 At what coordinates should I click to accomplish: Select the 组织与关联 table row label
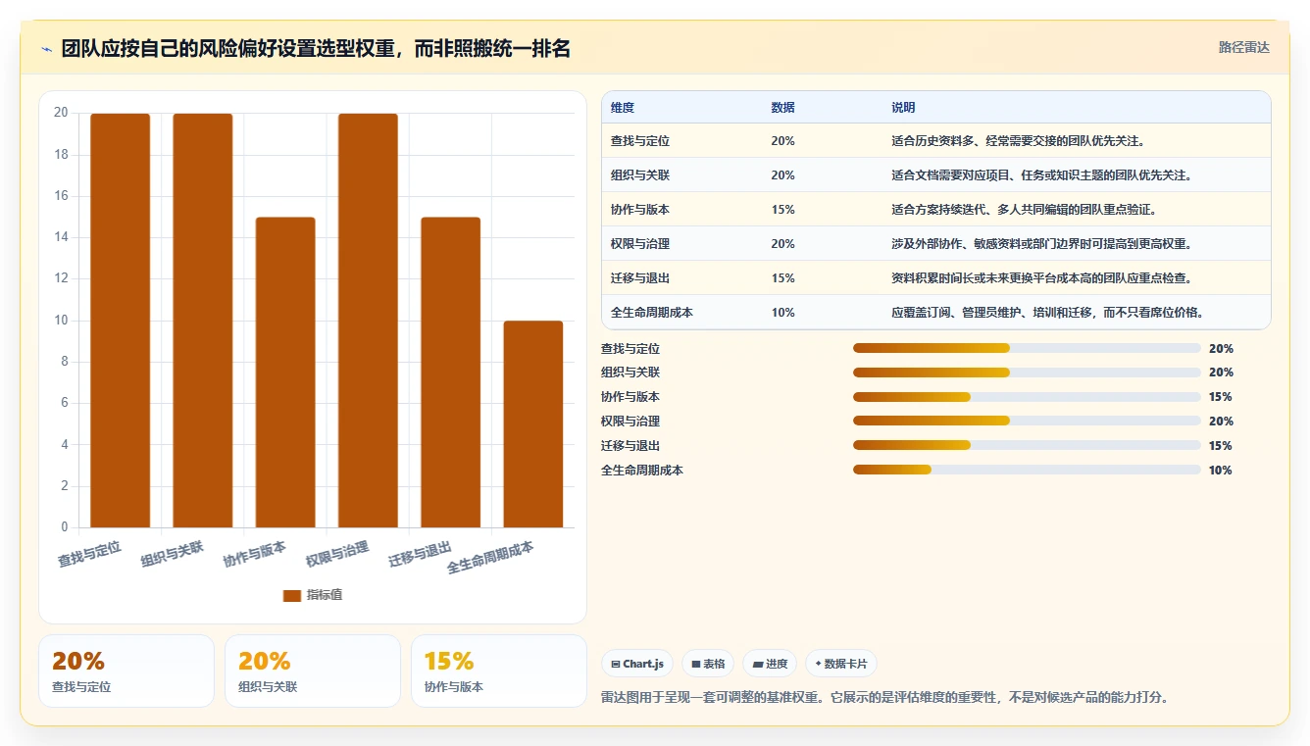pyautogui.click(x=640, y=175)
